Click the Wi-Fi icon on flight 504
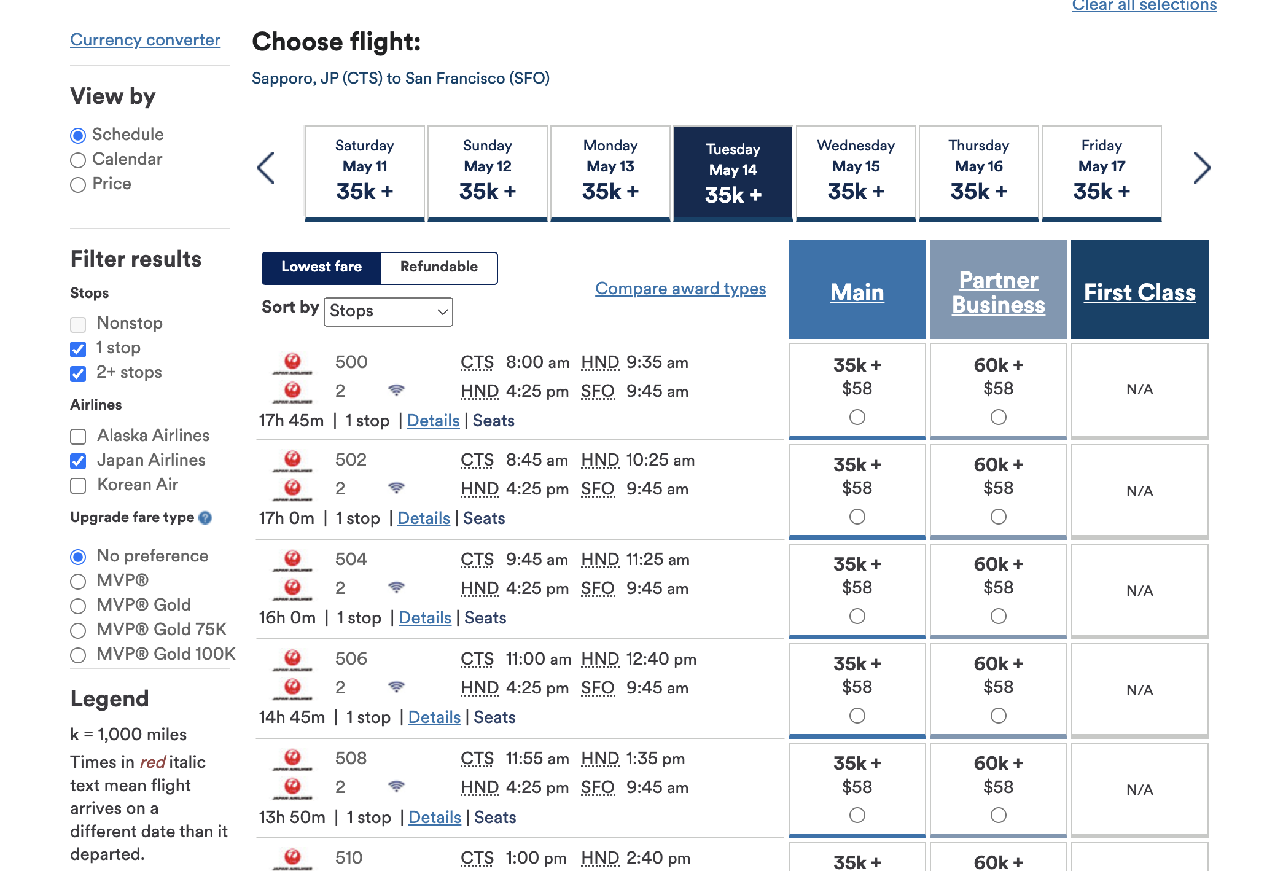 coord(397,587)
